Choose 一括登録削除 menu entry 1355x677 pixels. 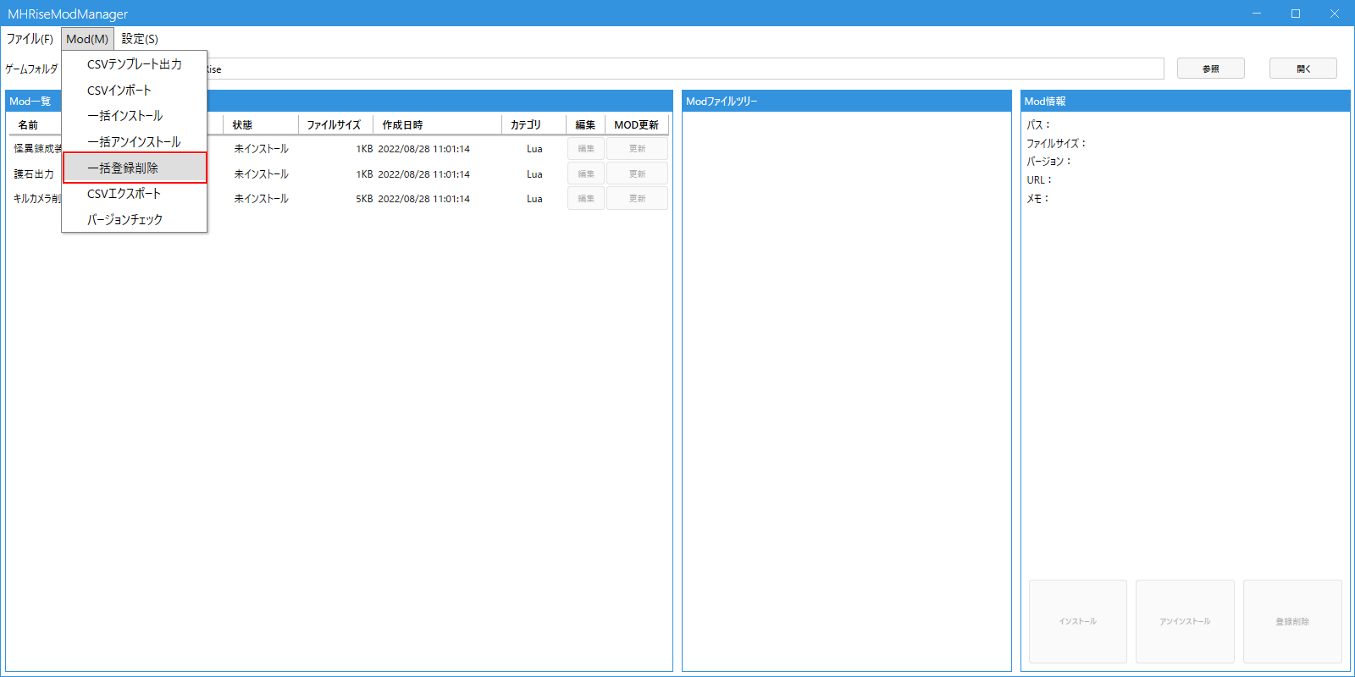[x=135, y=168]
